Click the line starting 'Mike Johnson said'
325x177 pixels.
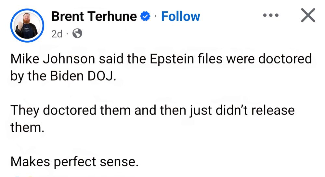click(x=161, y=59)
